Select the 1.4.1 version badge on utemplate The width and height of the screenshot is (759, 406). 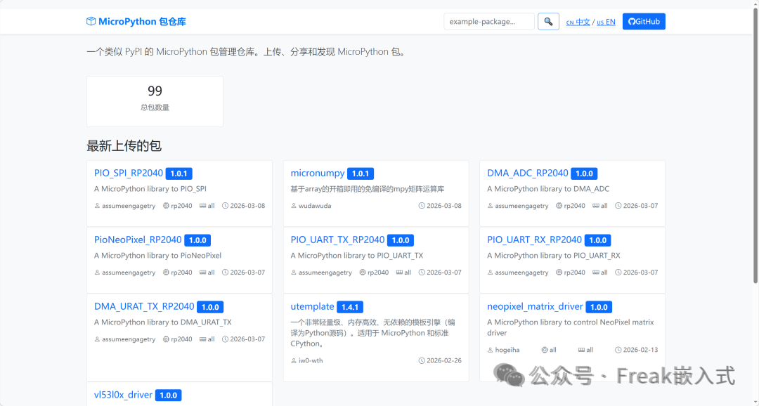coord(349,307)
